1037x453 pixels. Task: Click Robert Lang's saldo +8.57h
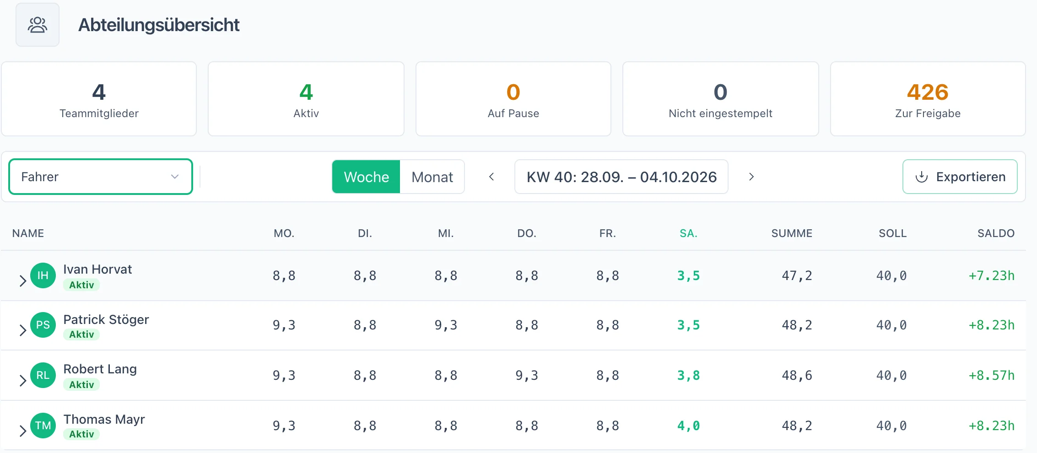(991, 375)
